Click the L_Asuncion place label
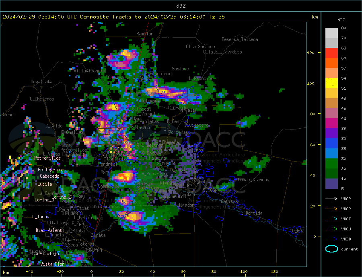The width and height of the screenshot is (362, 277). (202, 78)
